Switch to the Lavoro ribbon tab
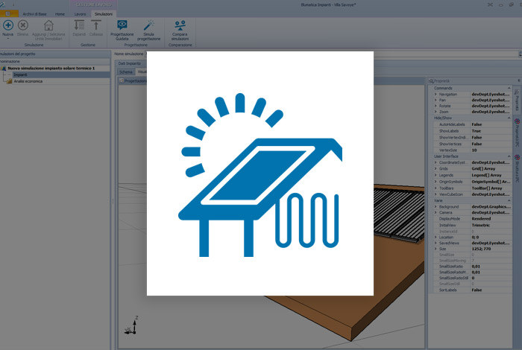 click(80, 13)
